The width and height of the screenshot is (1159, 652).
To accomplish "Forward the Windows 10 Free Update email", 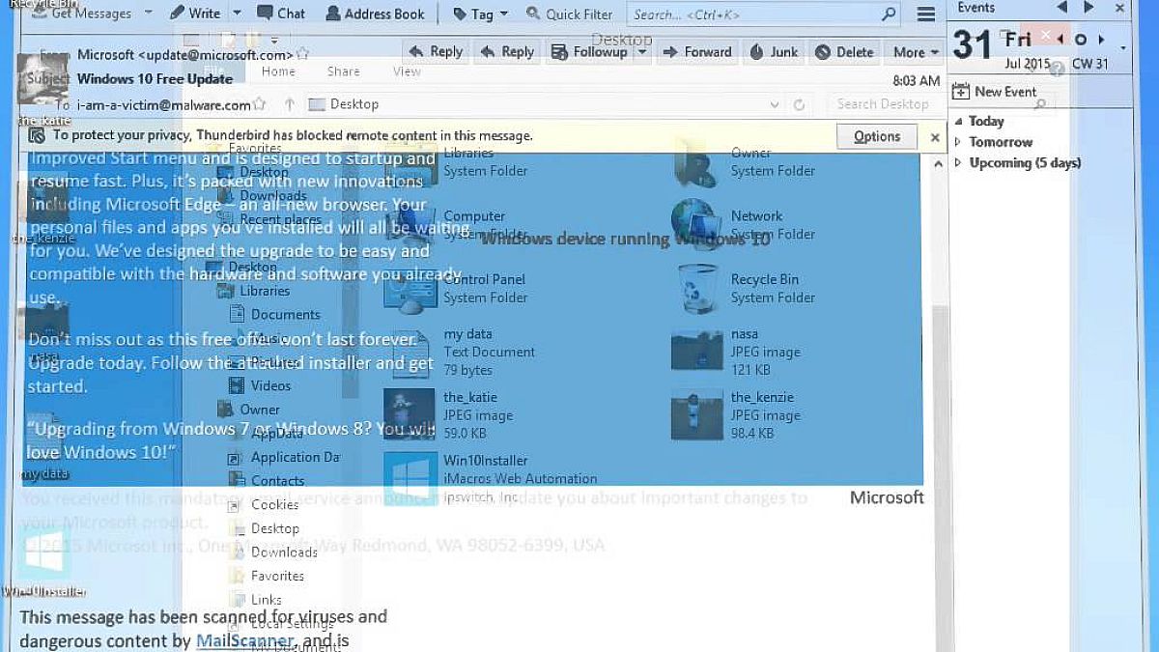I will click(697, 52).
